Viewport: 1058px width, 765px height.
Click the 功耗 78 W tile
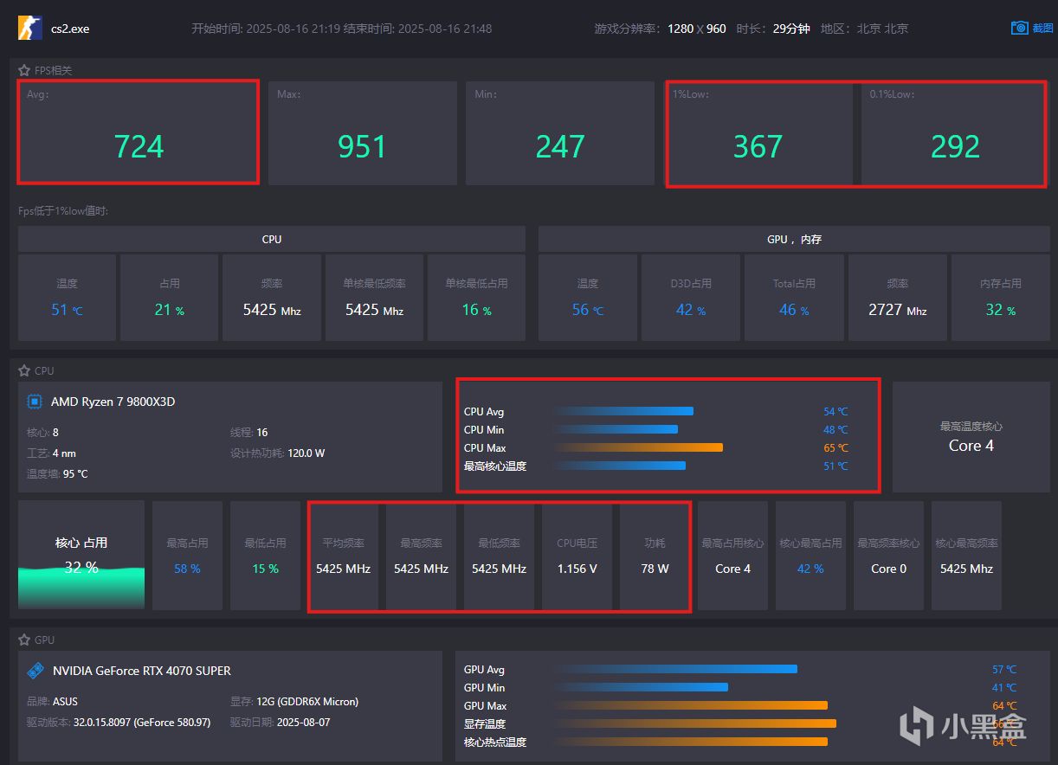point(655,556)
